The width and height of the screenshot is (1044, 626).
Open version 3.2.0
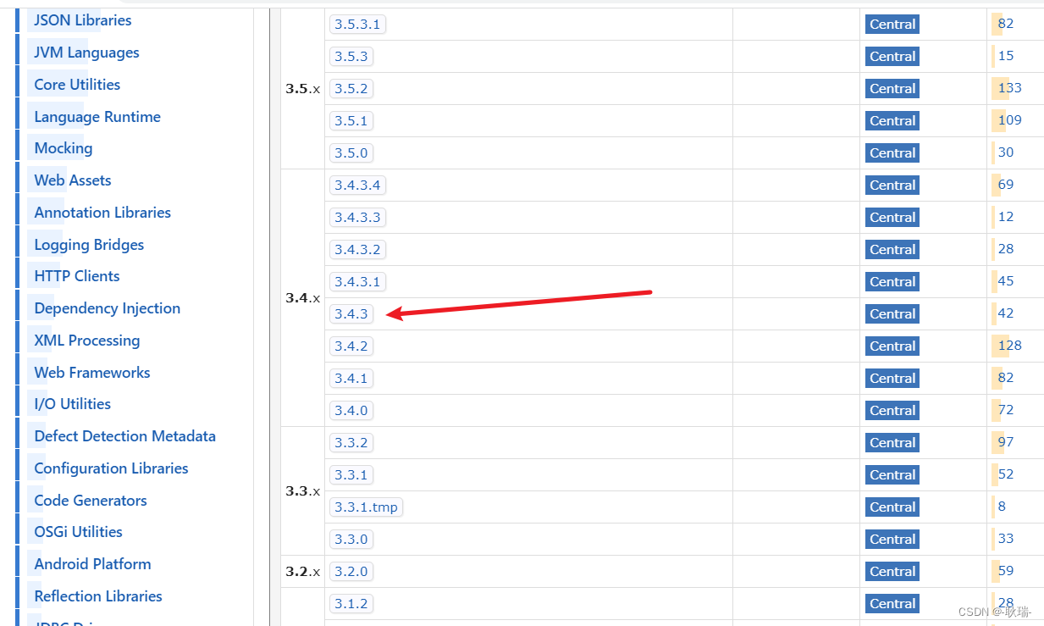351,572
